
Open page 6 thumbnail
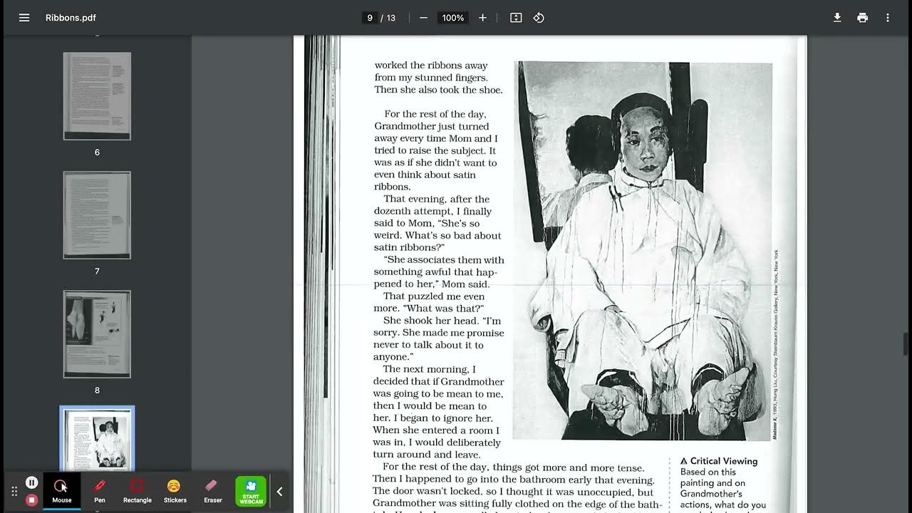coord(97,96)
